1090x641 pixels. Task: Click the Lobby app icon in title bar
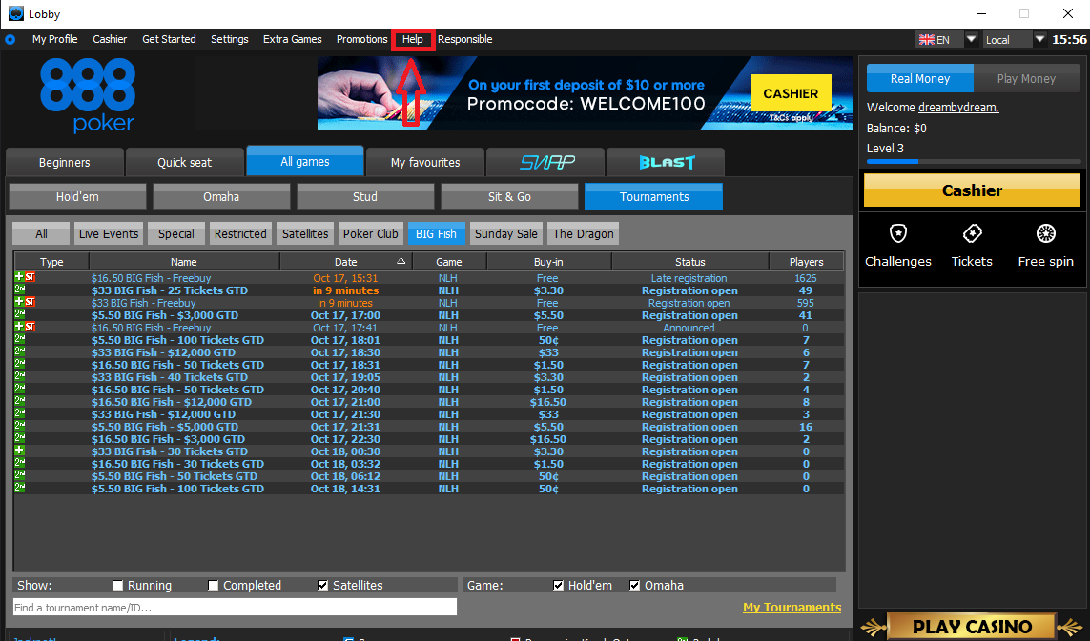15,13
